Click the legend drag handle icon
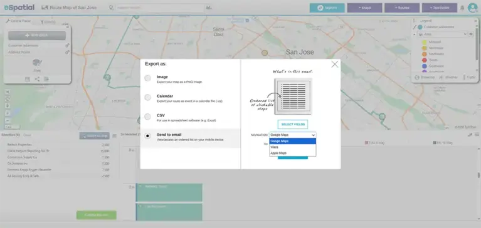The height and width of the screenshot is (228, 481). (415, 21)
